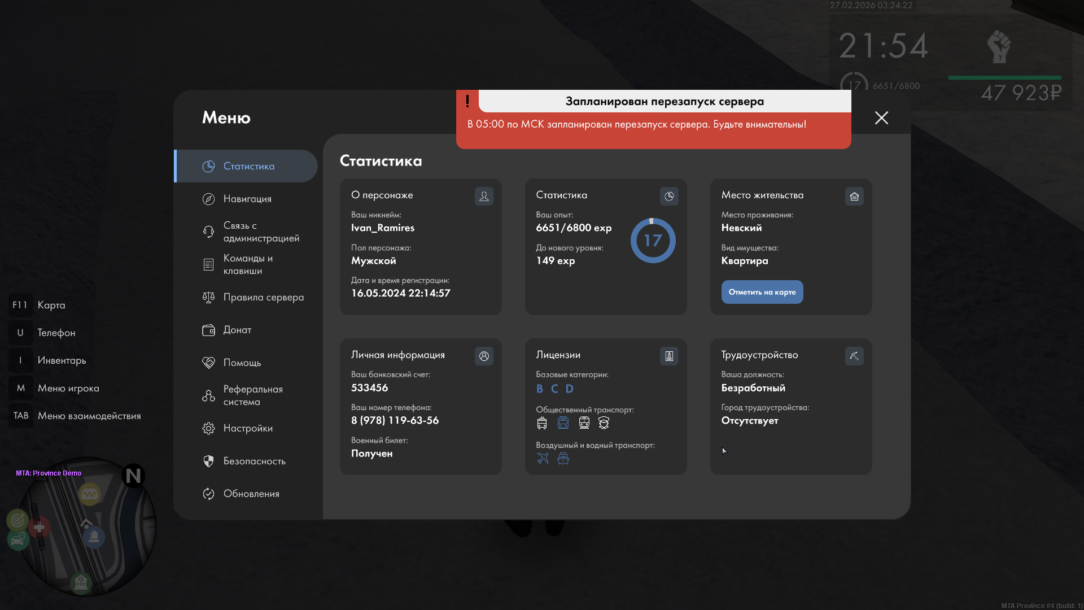Open Настройки in the sidebar
Viewport: 1084px width, 610px height.
click(x=248, y=428)
